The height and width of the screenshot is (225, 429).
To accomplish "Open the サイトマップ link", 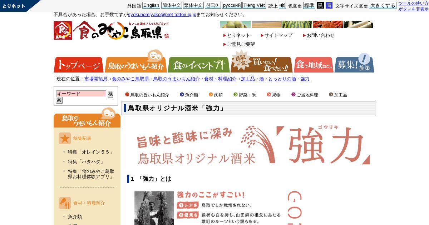I will [x=278, y=35].
